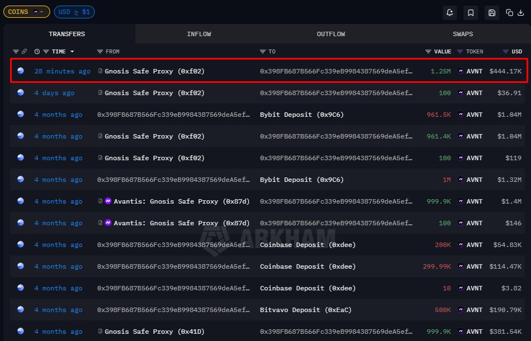531x341 pixels.
Task: Open the TO column filter
Action: tap(262, 52)
